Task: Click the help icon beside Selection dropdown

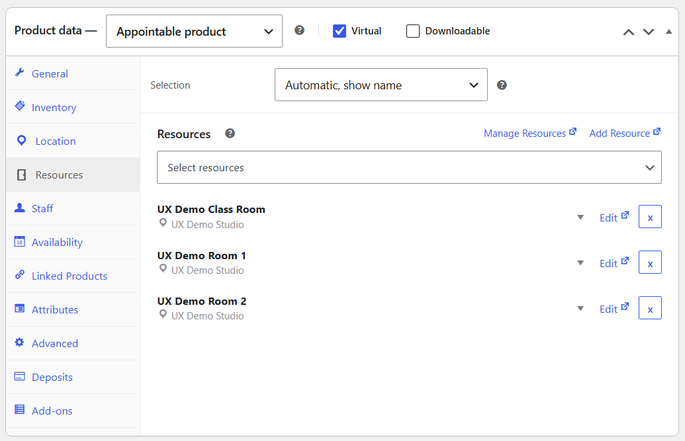Action: pos(502,85)
